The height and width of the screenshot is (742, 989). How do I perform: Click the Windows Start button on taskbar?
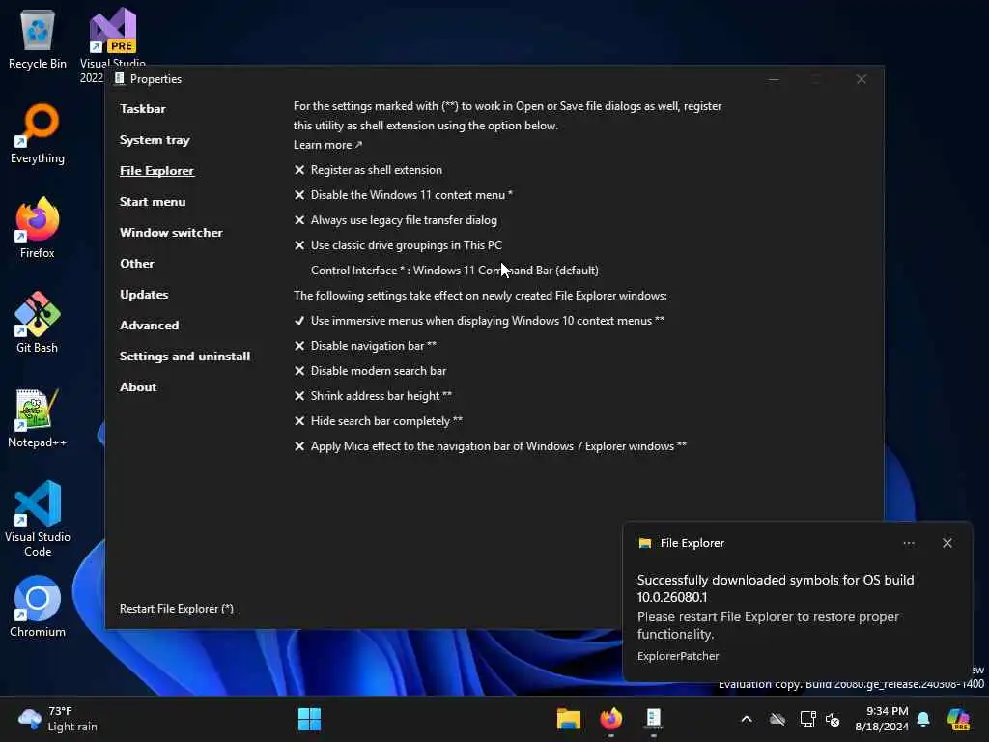[x=309, y=719]
